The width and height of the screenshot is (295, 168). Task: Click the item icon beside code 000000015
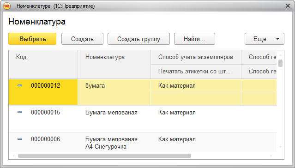click(x=20, y=112)
